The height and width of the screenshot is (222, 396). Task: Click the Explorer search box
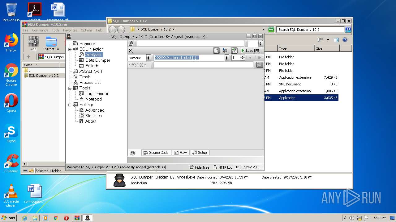pos(310,30)
